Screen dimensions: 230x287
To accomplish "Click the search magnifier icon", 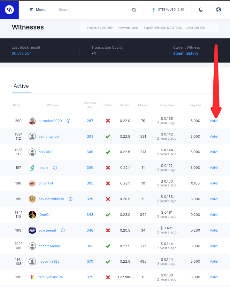I will pos(134,10).
